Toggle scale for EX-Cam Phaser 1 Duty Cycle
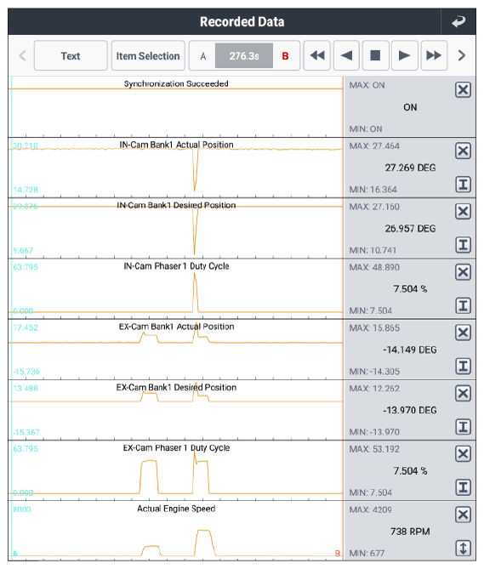Image resolution: width=484 pixels, height=569 pixels. 463,487
